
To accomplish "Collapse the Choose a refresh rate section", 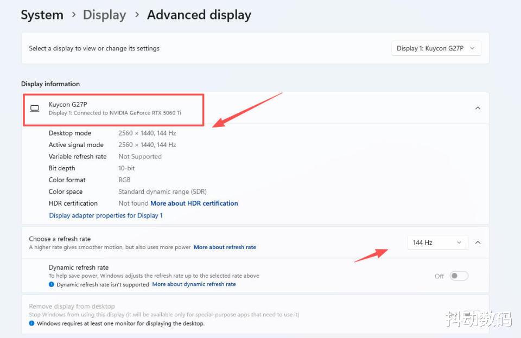I will tap(478, 243).
